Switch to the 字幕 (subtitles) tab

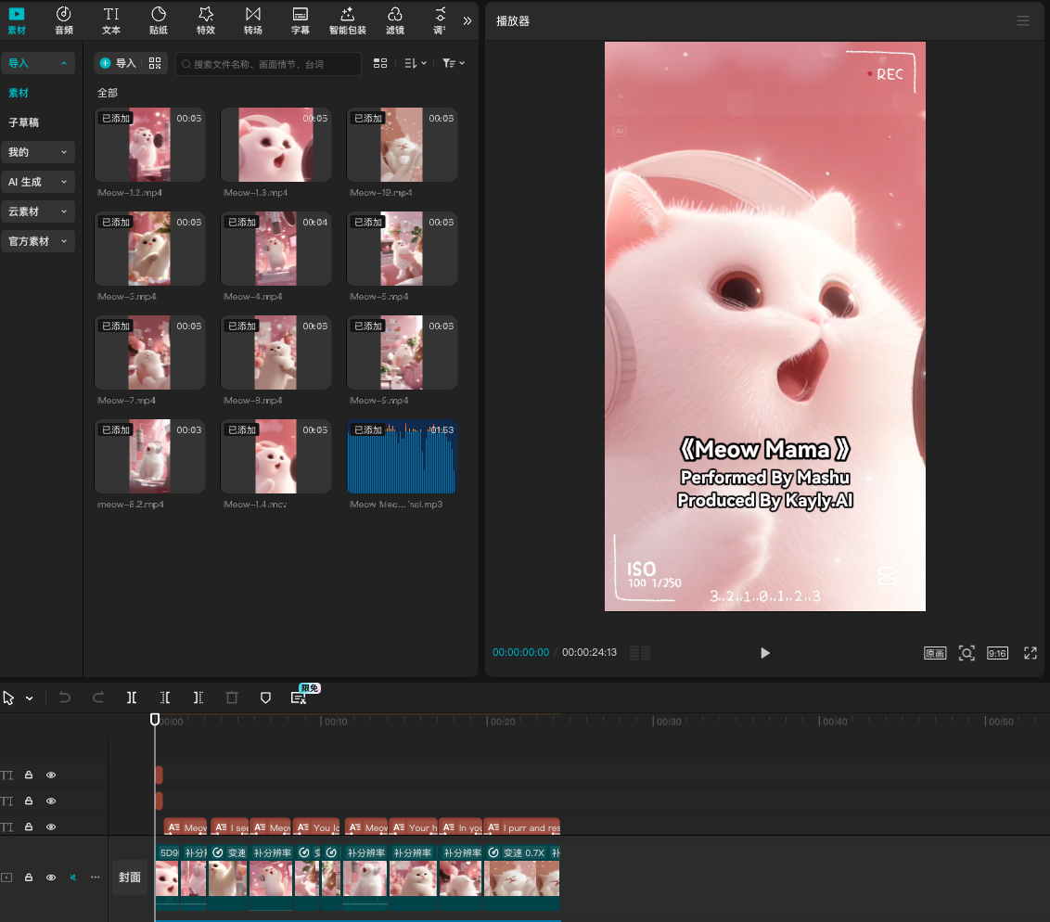pyautogui.click(x=301, y=19)
